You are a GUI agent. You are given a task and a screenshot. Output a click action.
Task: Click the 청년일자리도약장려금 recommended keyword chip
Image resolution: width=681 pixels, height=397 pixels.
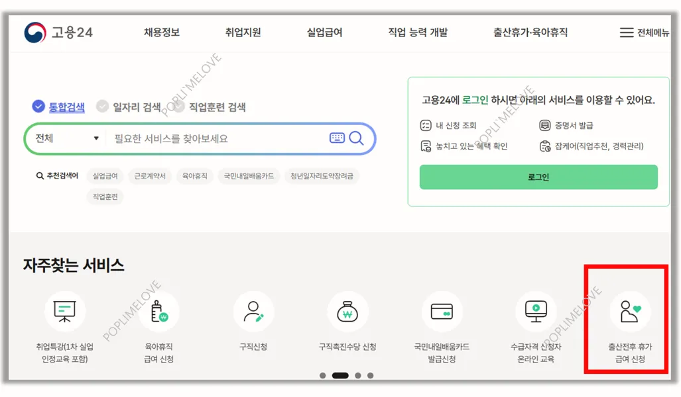(x=322, y=176)
